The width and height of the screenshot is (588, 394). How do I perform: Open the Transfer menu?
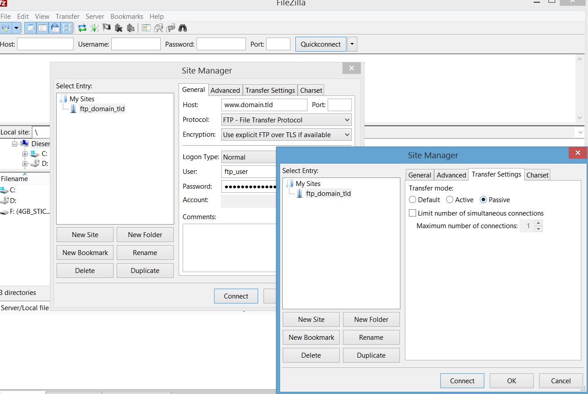click(x=67, y=17)
